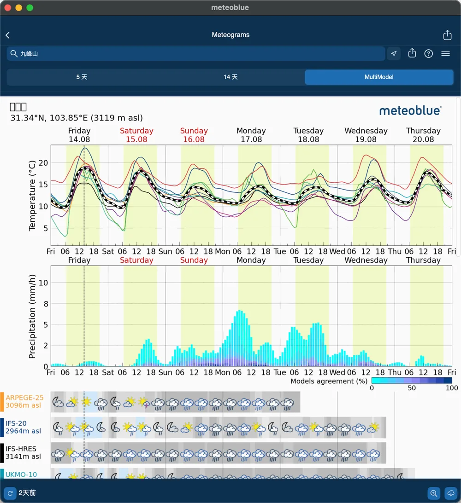This screenshot has width=461, height=503.
Task: Select IFS-HRES model label
Action: [x=23, y=452]
